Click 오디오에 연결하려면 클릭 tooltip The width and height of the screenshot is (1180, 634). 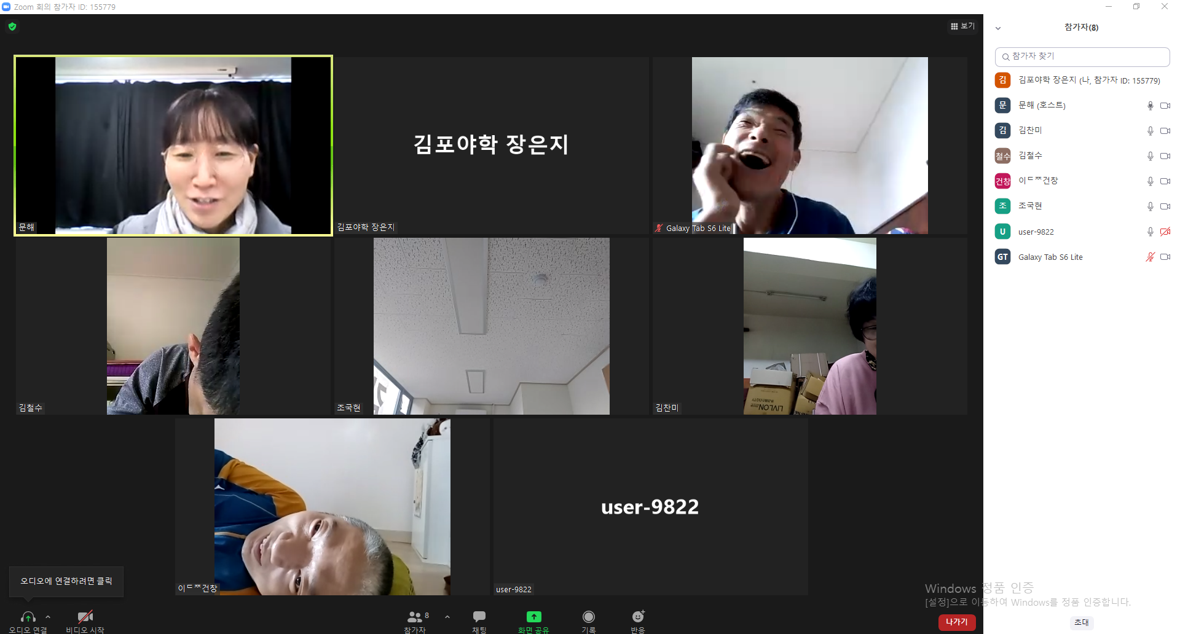[x=66, y=581]
